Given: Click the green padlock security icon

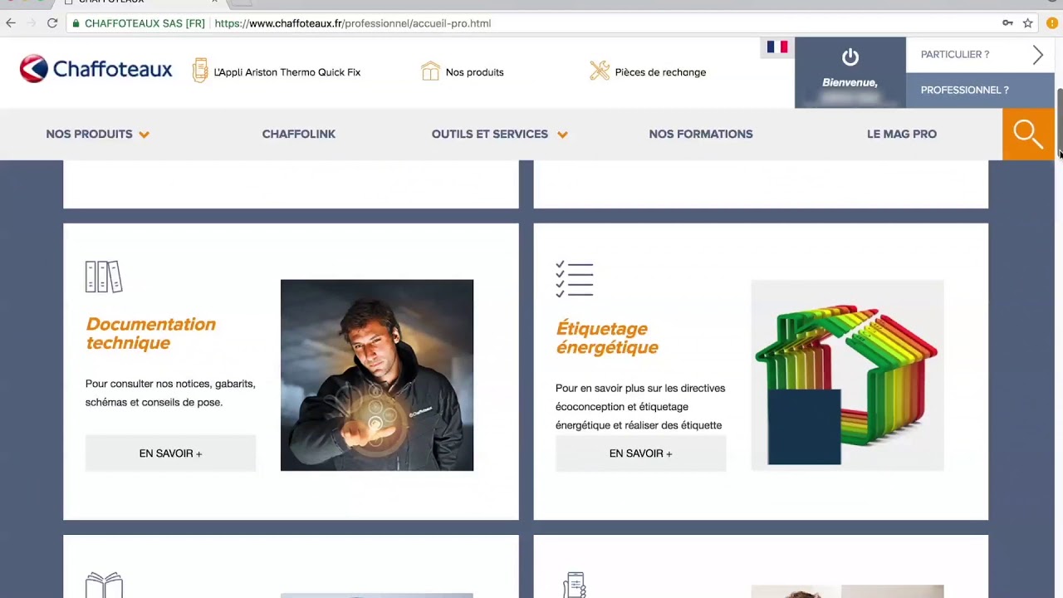Looking at the screenshot, I should 76,23.
